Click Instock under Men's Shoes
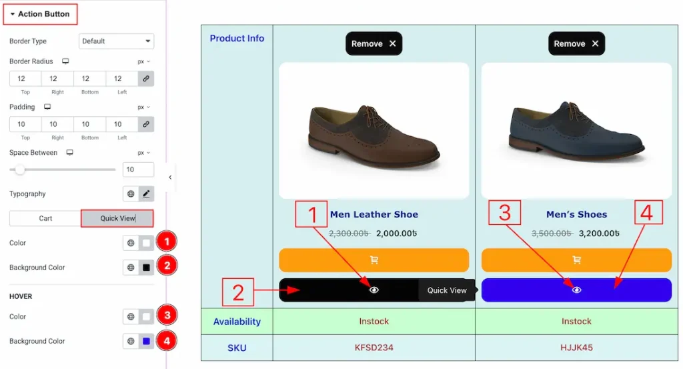This screenshot has height=369, width=683. click(576, 322)
